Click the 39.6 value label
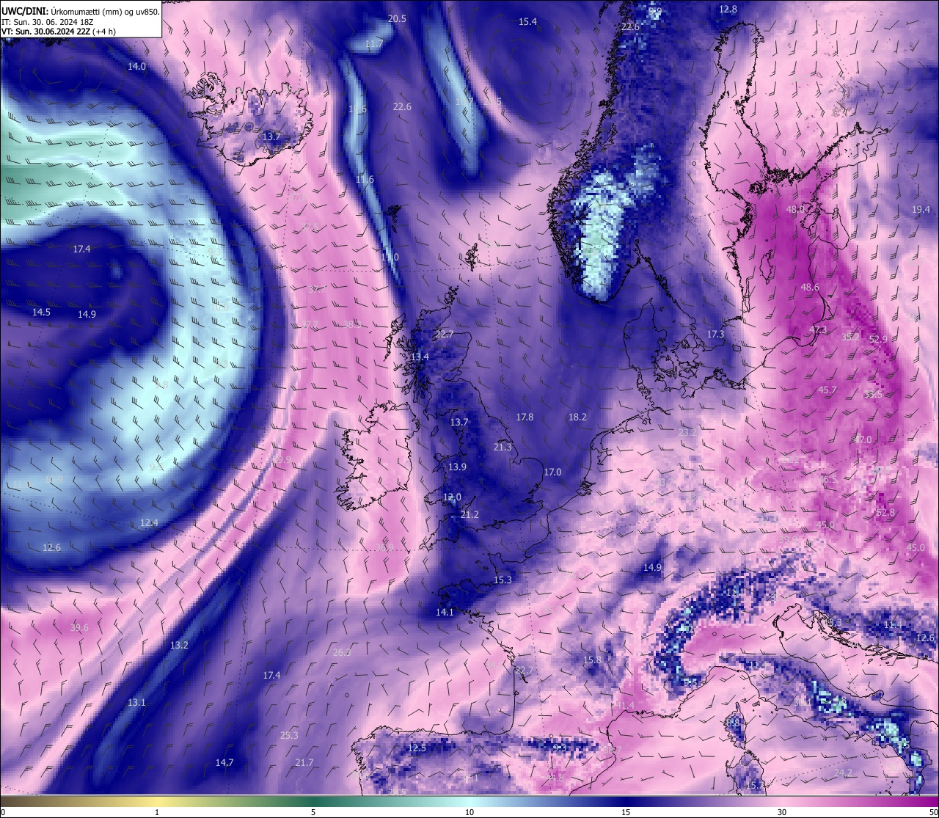Screen dimensions: 939x818 point(79,627)
